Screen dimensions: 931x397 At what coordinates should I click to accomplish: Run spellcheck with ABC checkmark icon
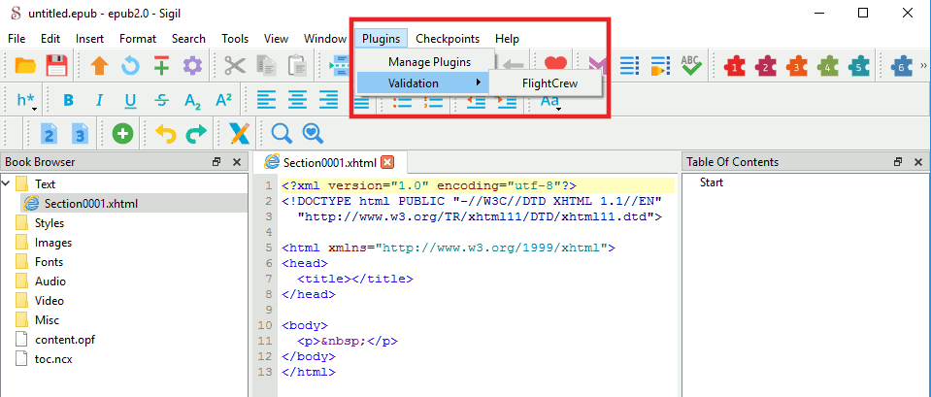click(x=691, y=65)
